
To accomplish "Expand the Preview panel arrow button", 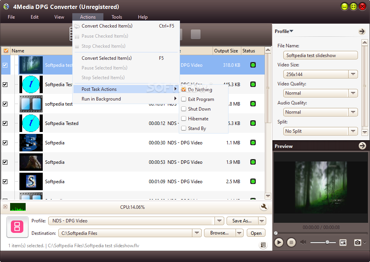I will pos(362,146).
